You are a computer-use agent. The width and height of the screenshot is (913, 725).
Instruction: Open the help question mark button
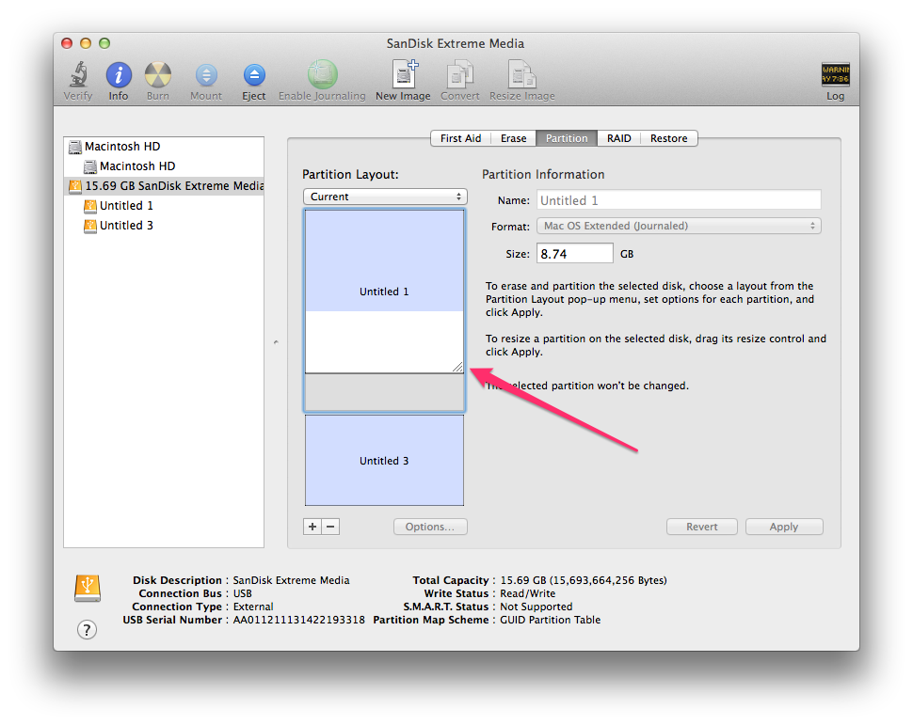click(87, 630)
